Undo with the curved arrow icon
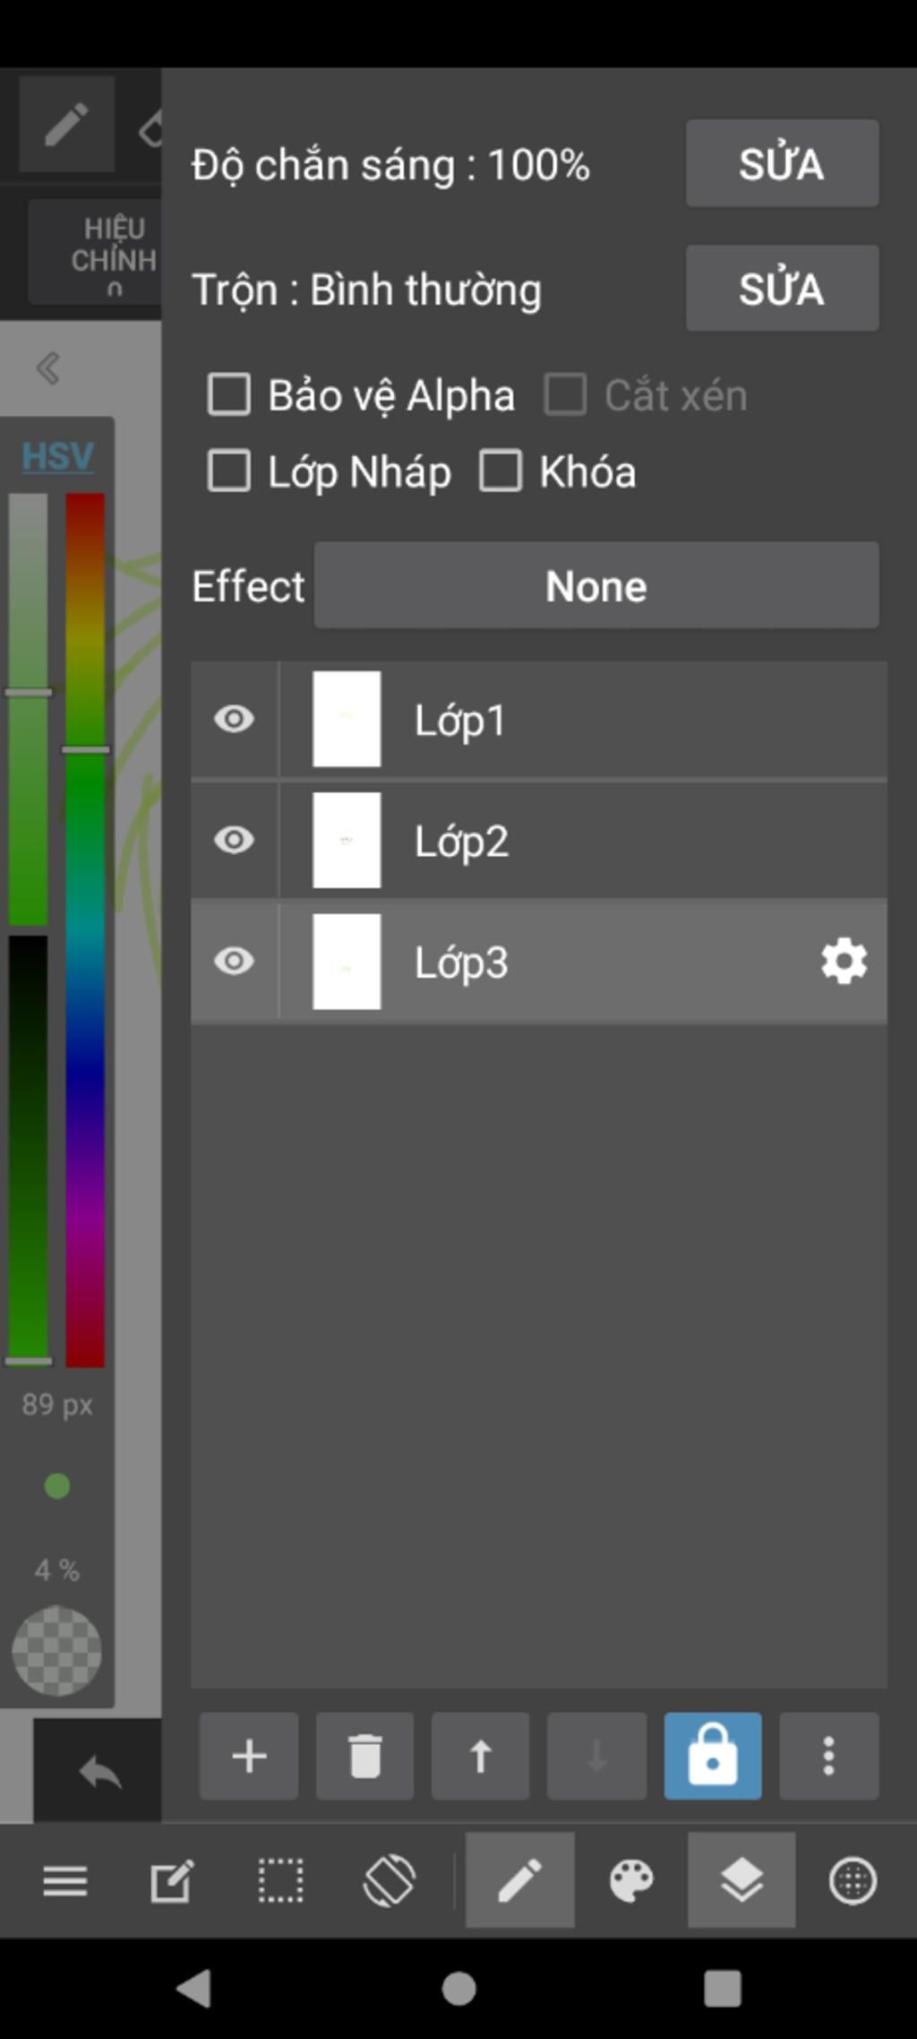Screen dimensions: 917x2039 [99, 1772]
